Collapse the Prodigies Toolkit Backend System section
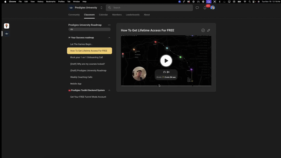 pos(109,90)
